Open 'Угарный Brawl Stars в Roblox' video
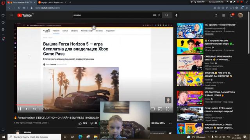The width and height of the screenshot is (250, 140). (190, 128)
